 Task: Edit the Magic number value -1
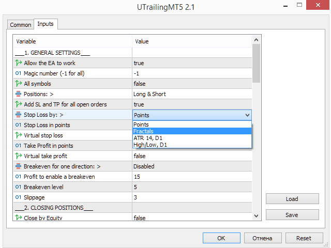[192, 73]
